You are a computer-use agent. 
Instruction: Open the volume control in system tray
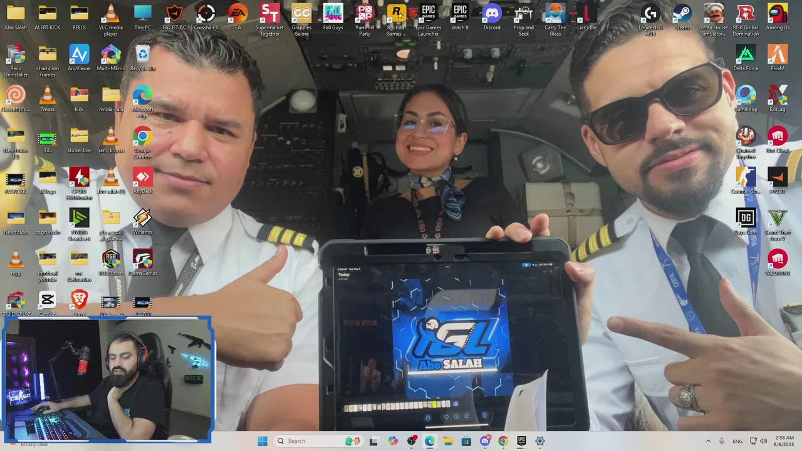[x=763, y=441]
